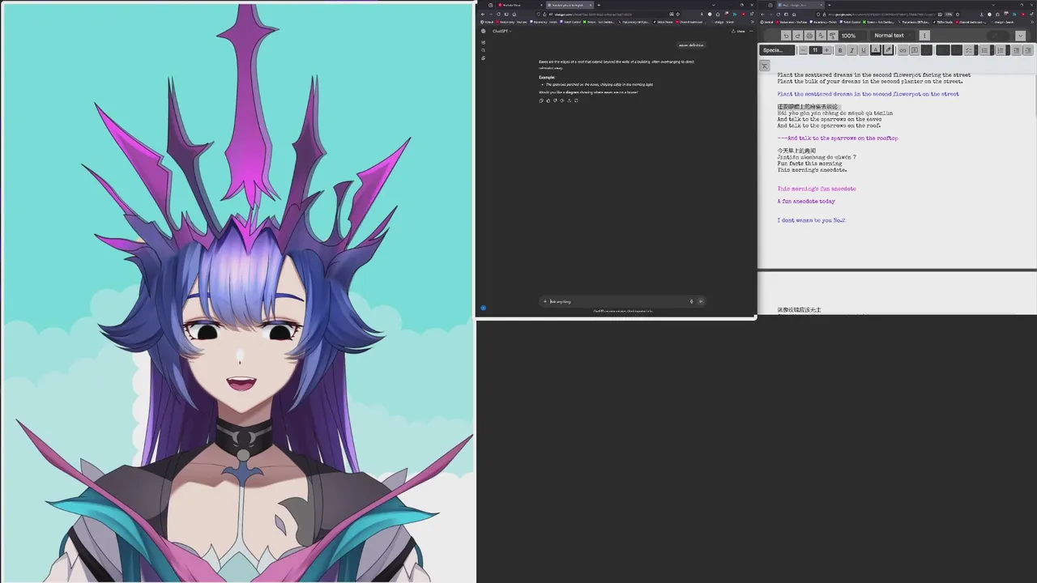The height and width of the screenshot is (583, 1037).
Task: Start a new chat in ChatGPT sidebar
Action: 484,42
